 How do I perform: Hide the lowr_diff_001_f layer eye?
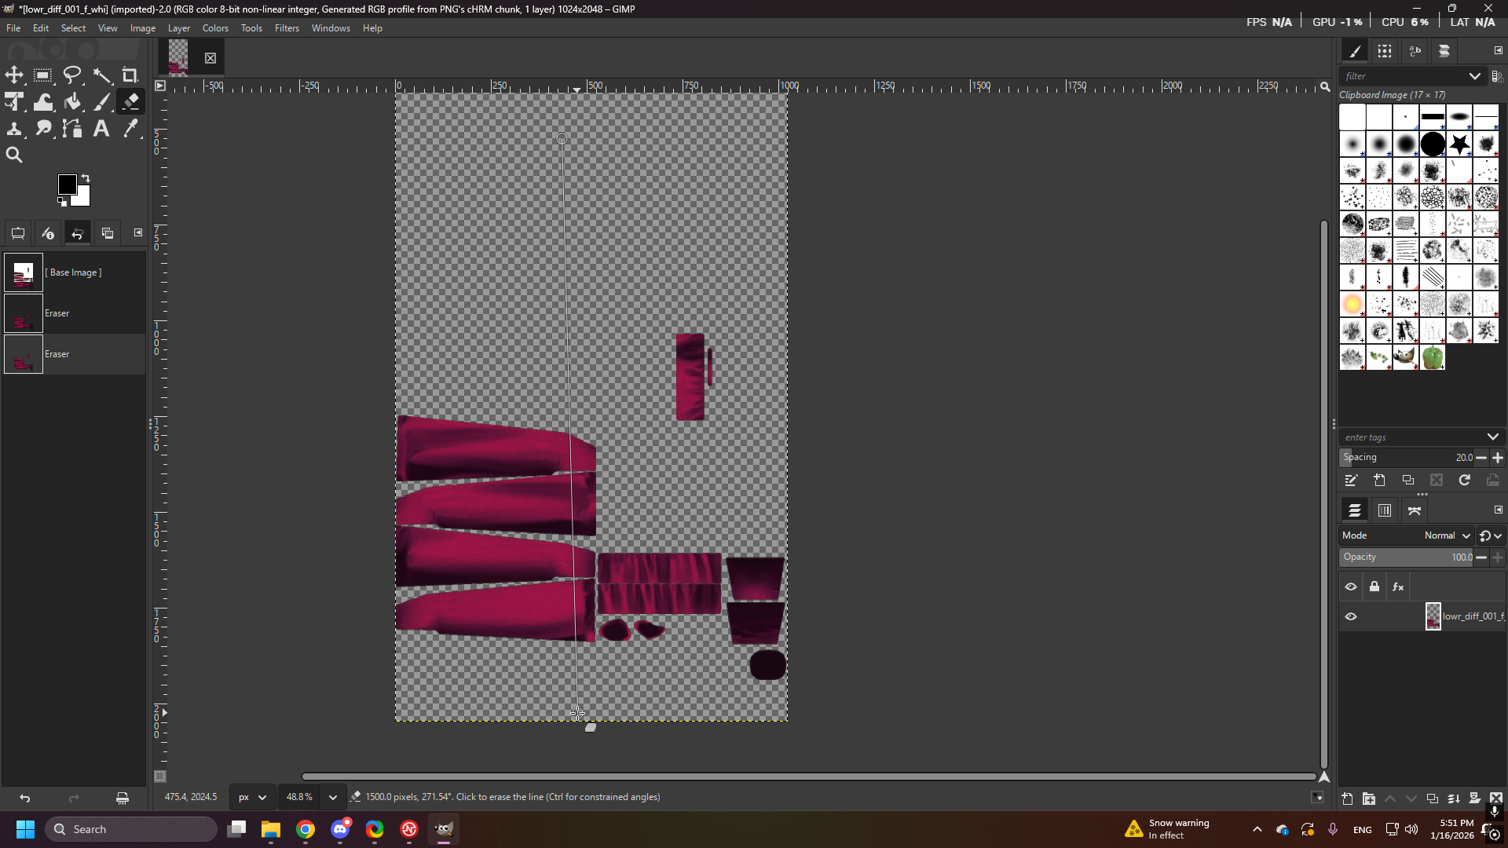pos(1351,616)
